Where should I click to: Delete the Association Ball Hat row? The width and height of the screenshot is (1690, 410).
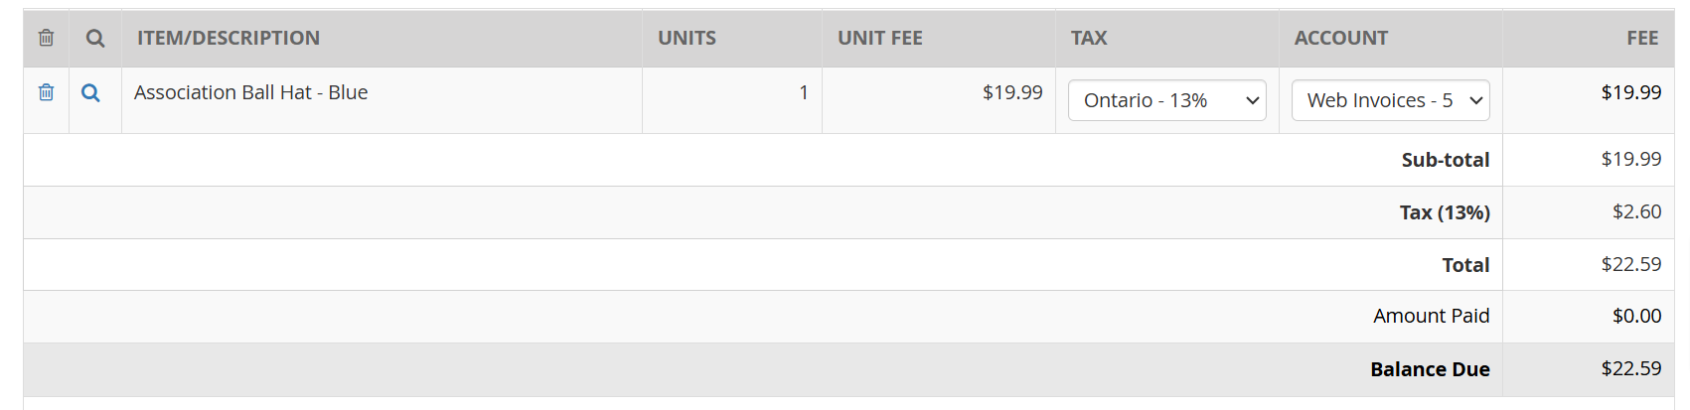(46, 92)
